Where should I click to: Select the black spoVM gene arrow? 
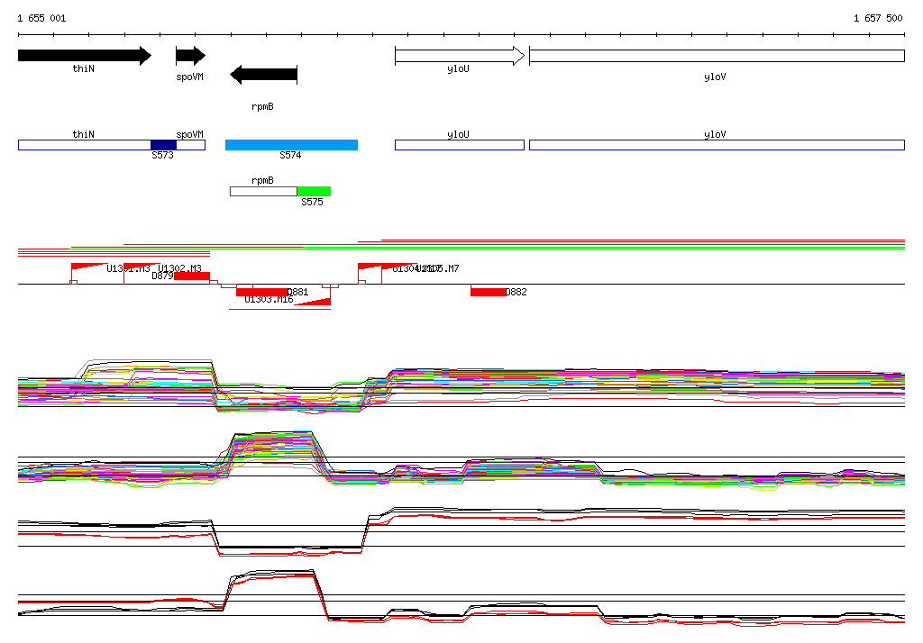[x=191, y=56]
